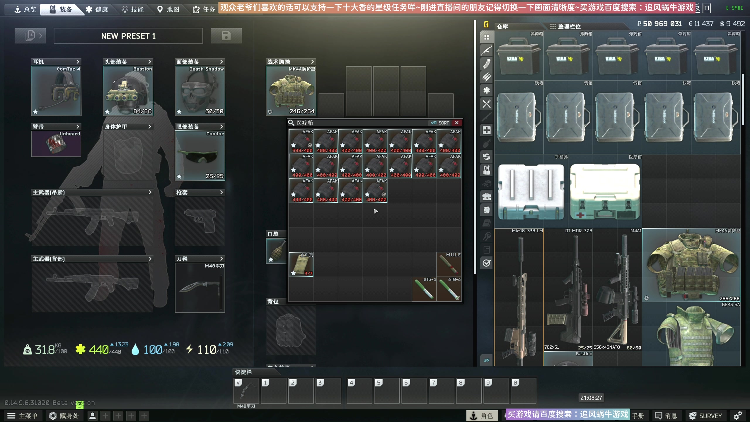The width and height of the screenshot is (750, 422).
Task: Select the ComTac 4 headset item
Action: pyautogui.click(x=56, y=91)
